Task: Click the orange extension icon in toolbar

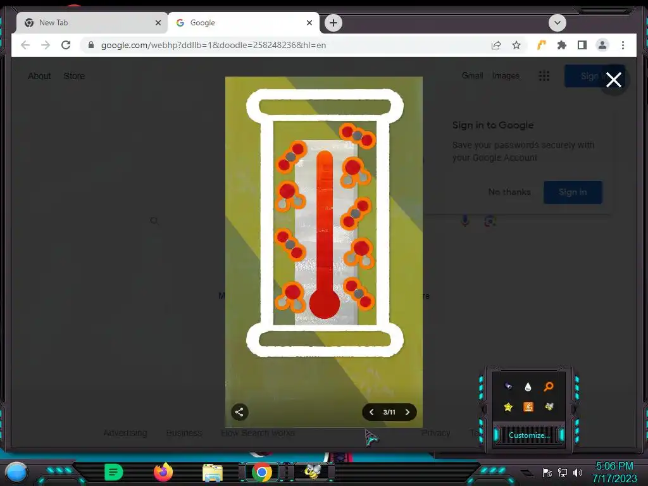Action: click(542, 45)
